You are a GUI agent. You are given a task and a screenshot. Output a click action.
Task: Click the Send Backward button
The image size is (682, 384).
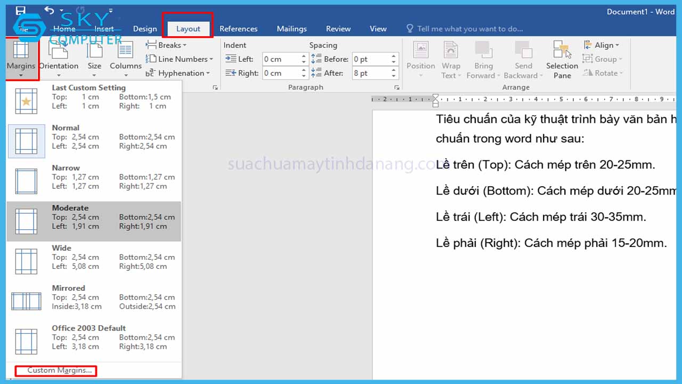523,59
